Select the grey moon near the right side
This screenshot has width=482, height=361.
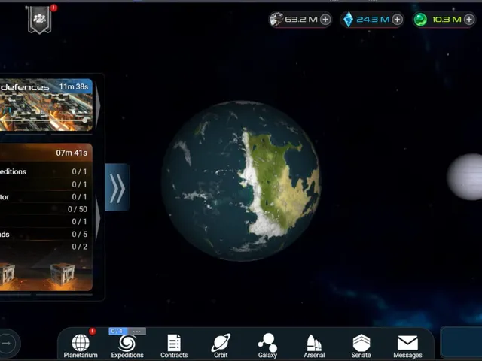pyautogui.click(x=465, y=177)
